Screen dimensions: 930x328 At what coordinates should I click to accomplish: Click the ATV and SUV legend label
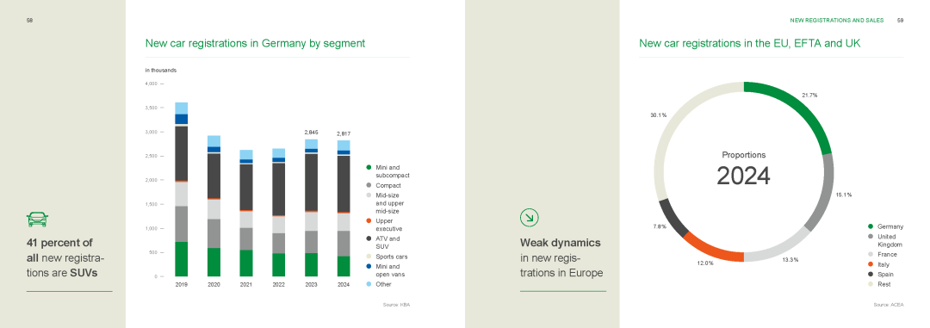[x=387, y=242]
